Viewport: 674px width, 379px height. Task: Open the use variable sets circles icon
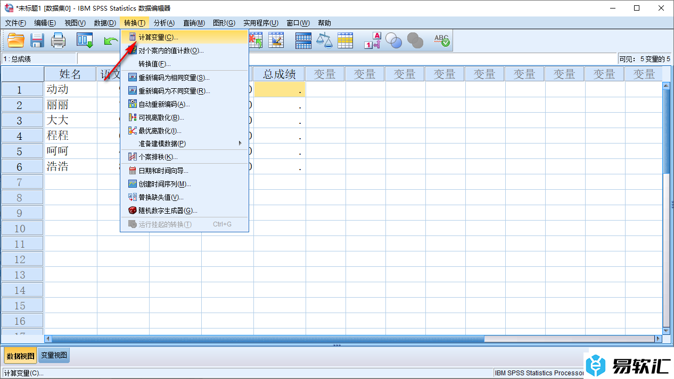pos(393,40)
